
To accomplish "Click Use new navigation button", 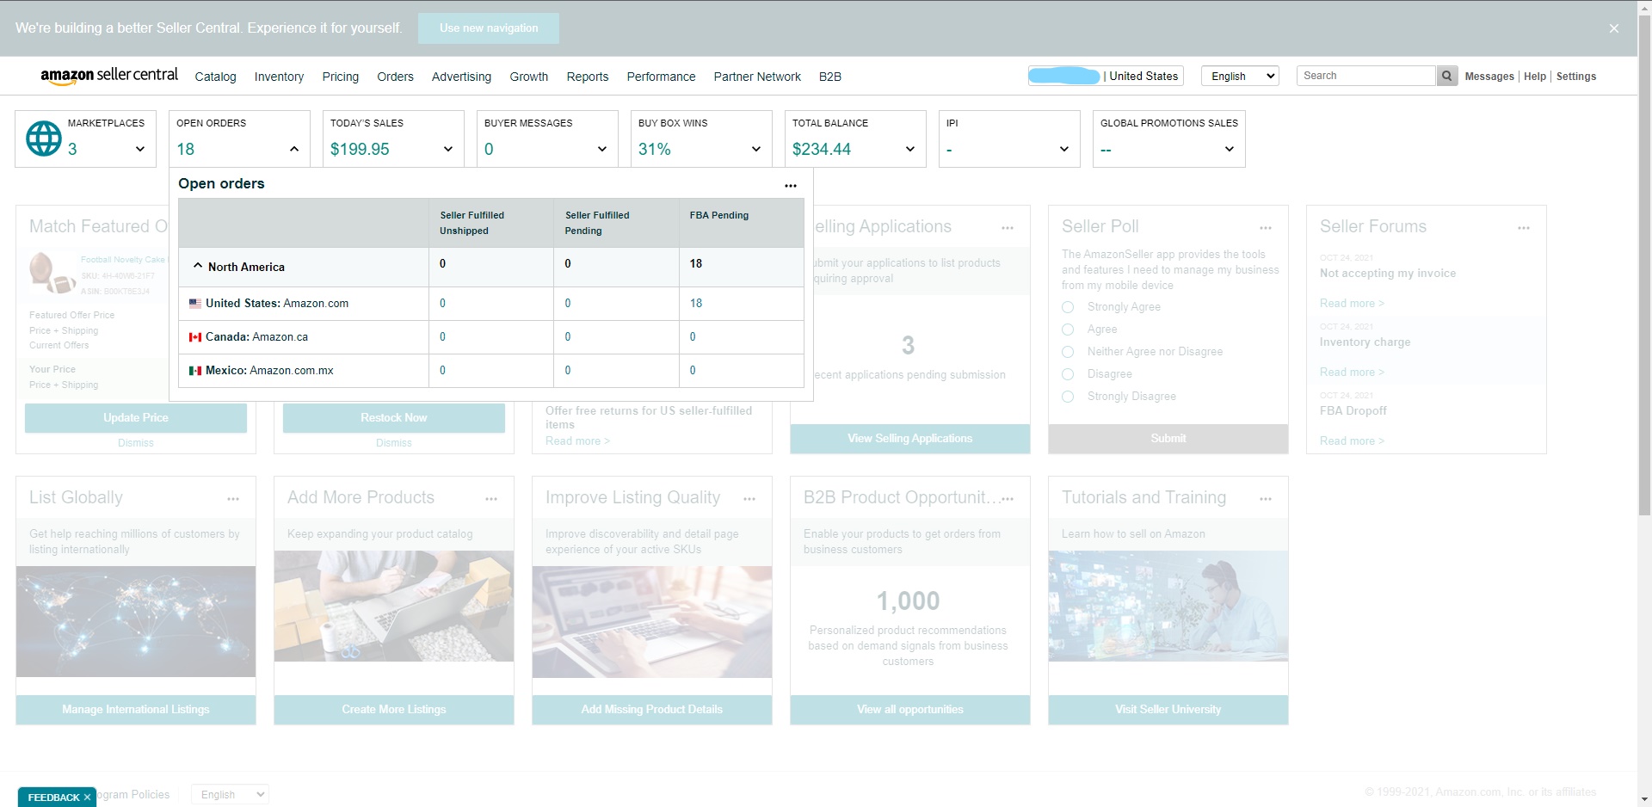I will point(489,28).
